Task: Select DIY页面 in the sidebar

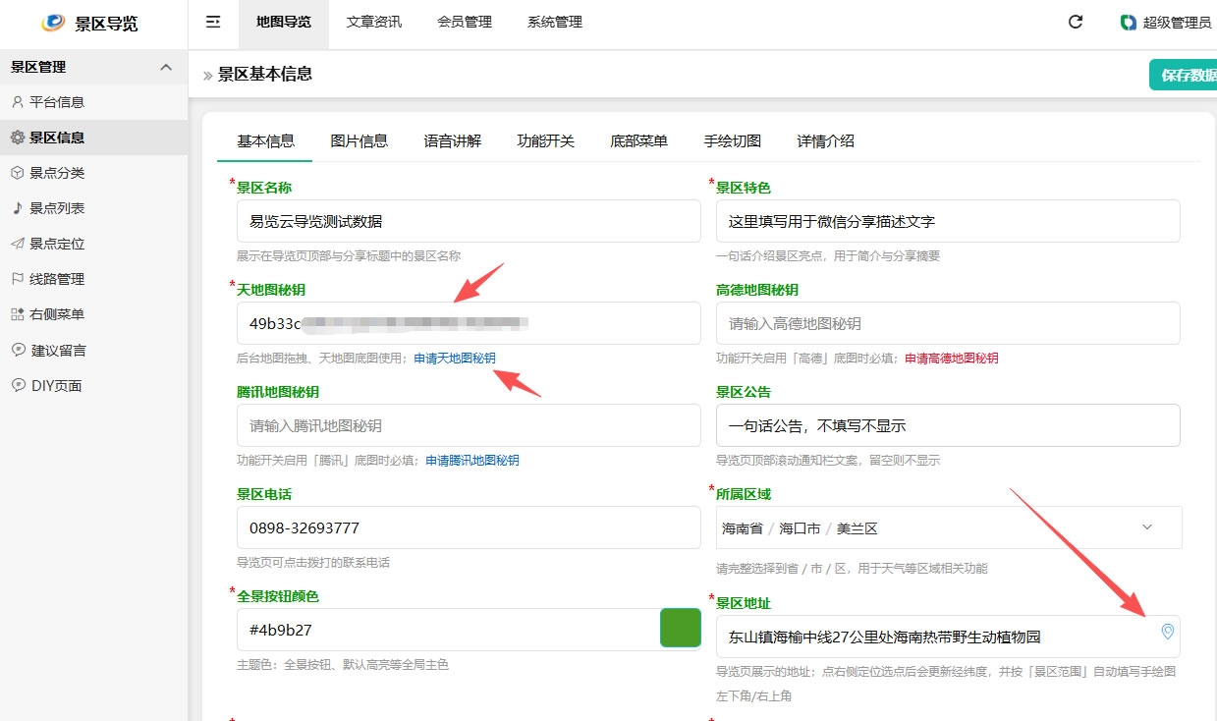Action: 93,386
